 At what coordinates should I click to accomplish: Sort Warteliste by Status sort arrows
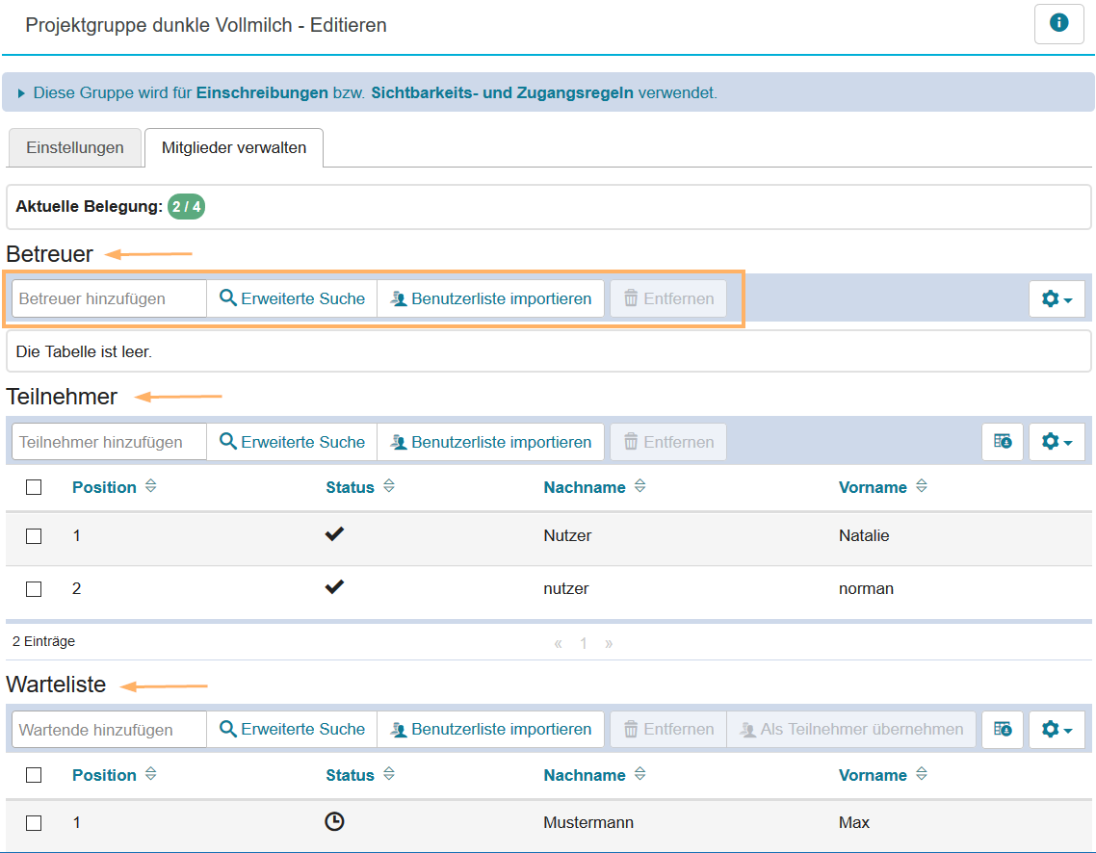388,775
